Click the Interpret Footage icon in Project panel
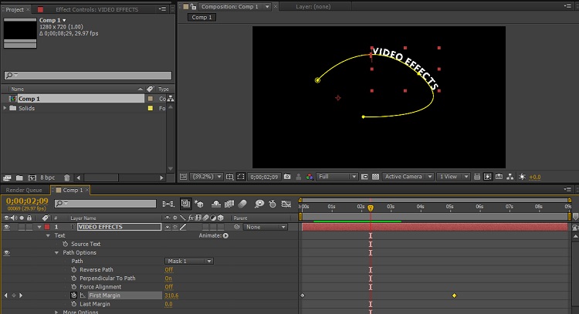The height and width of the screenshot is (314, 579). (x=7, y=178)
